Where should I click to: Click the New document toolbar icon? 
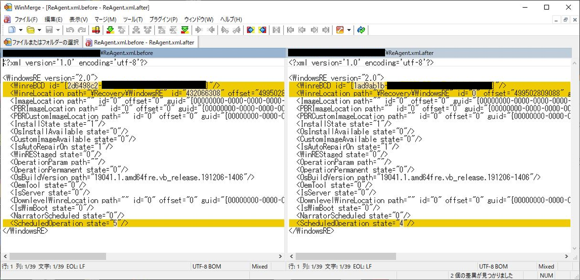point(12,30)
